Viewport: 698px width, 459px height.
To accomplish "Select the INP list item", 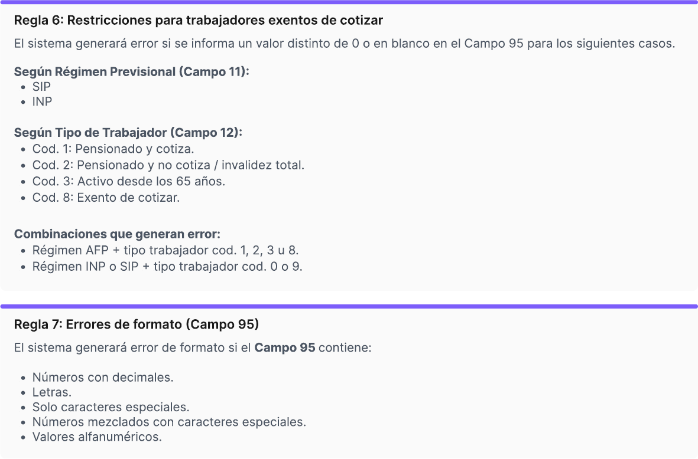I will (x=43, y=101).
